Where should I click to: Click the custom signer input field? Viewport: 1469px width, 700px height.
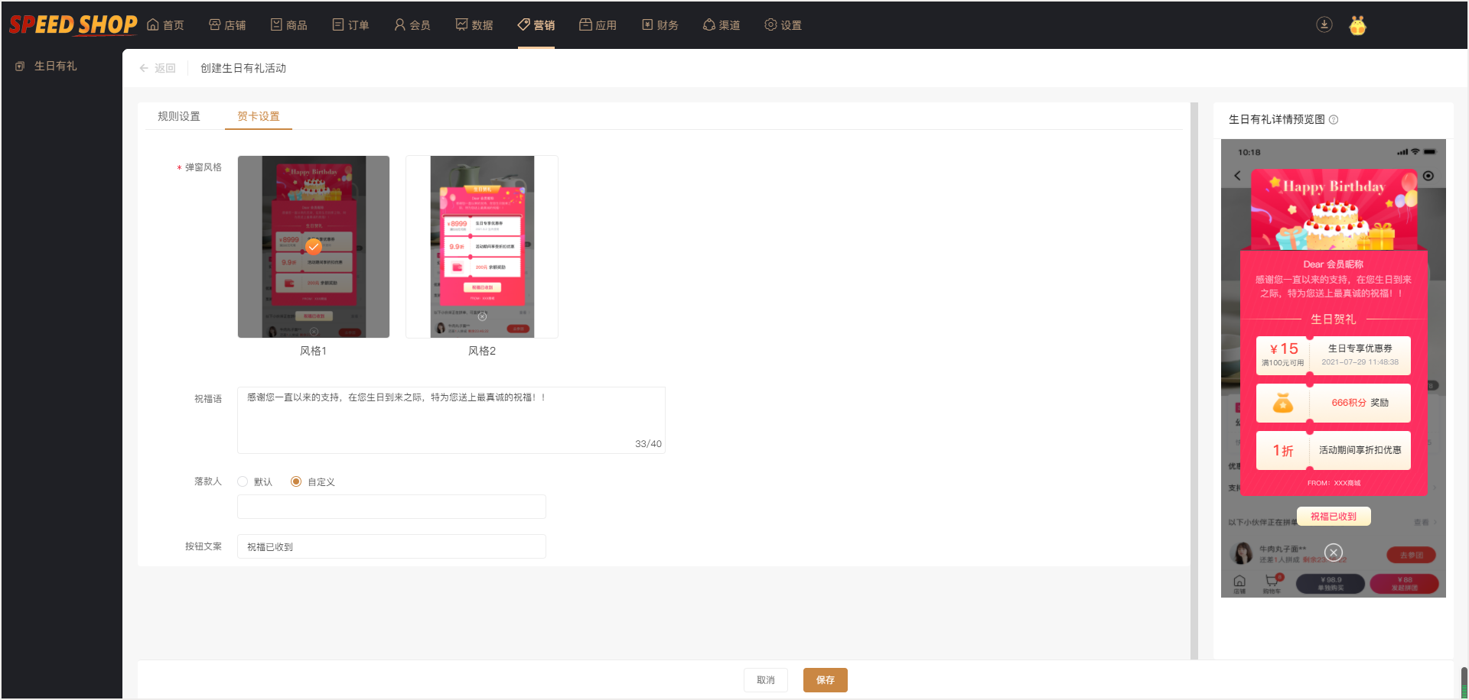pos(392,507)
